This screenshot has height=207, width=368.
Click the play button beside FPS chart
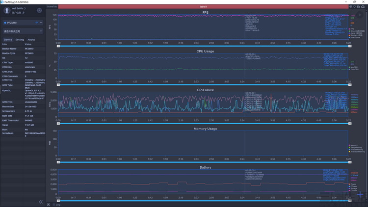(360, 15)
